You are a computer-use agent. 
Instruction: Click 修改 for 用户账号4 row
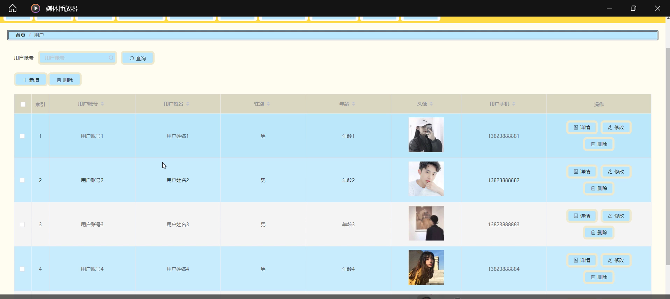point(616,260)
